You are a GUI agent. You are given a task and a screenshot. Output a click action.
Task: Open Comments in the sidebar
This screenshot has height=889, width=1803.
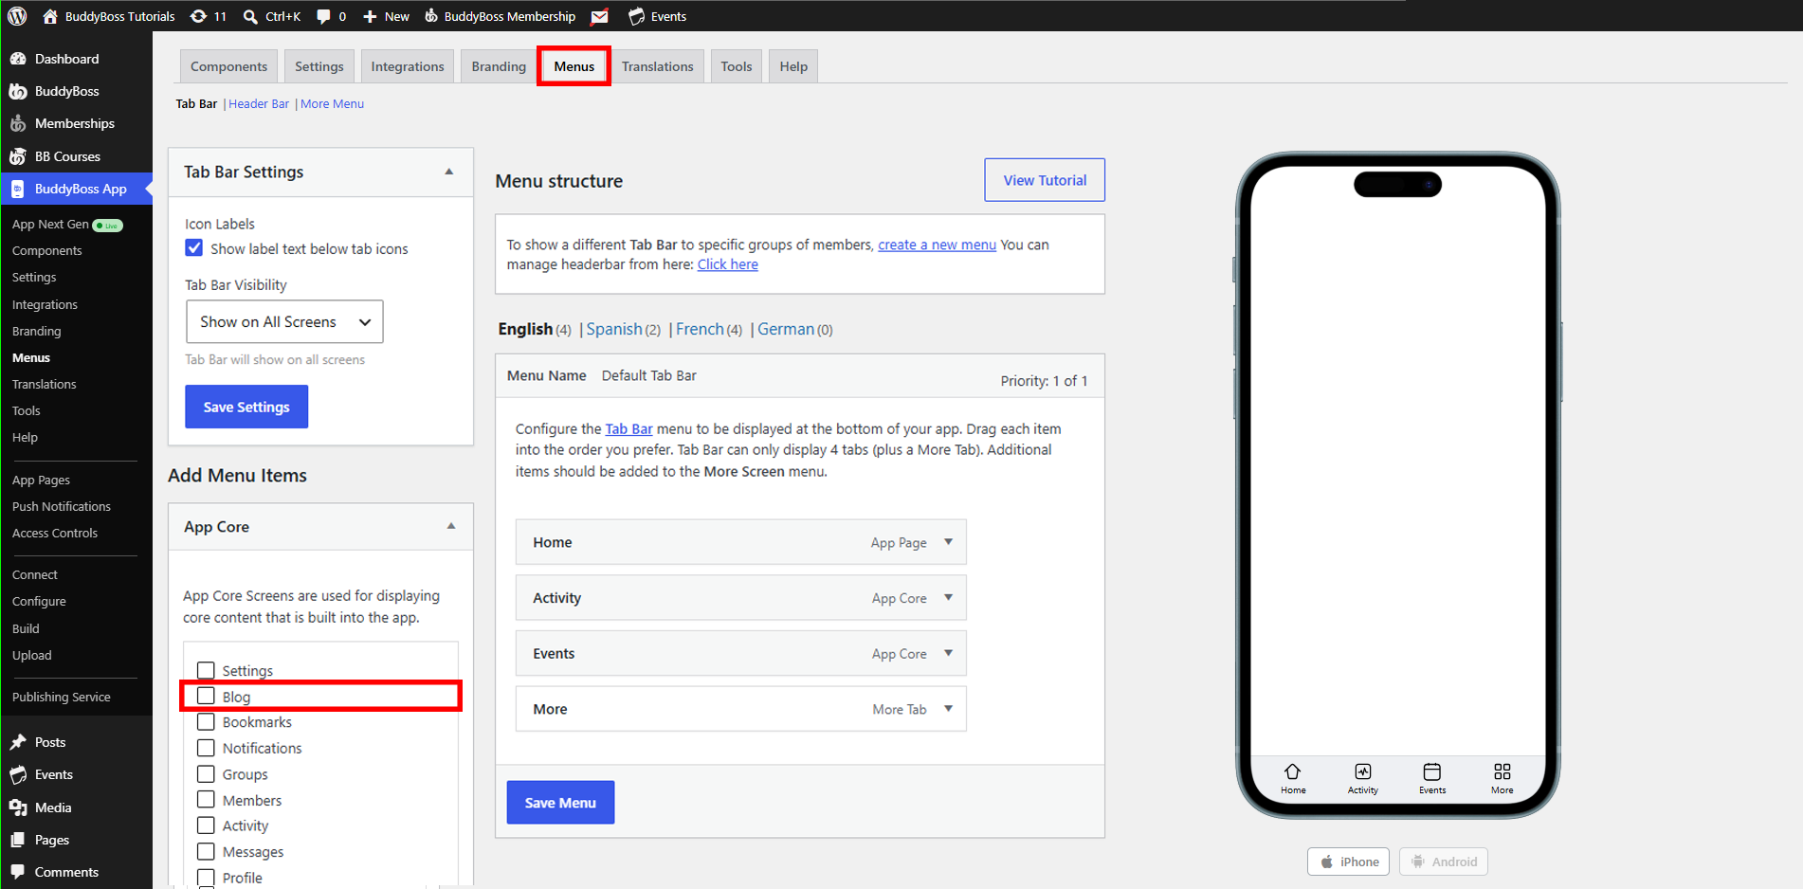click(x=66, y=872)
